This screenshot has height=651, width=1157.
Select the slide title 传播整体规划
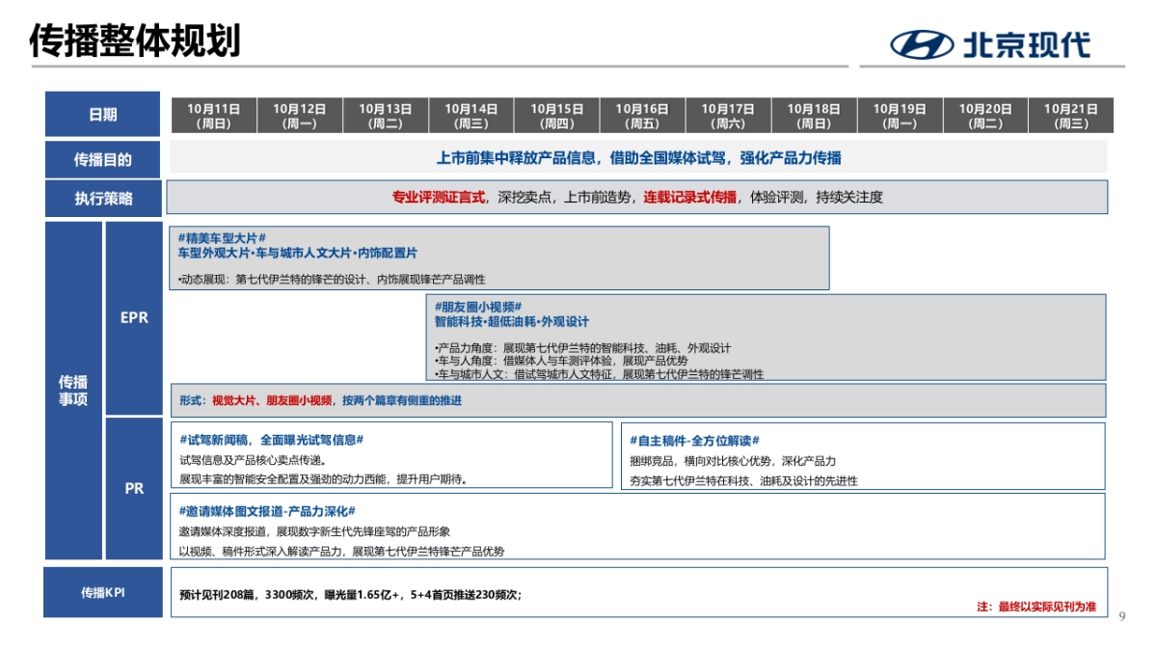135,40
